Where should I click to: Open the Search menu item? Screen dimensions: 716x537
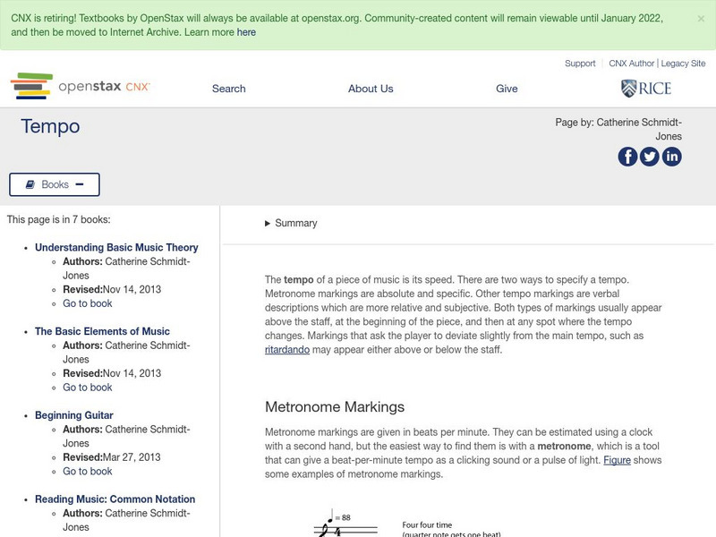coord(229,89)
